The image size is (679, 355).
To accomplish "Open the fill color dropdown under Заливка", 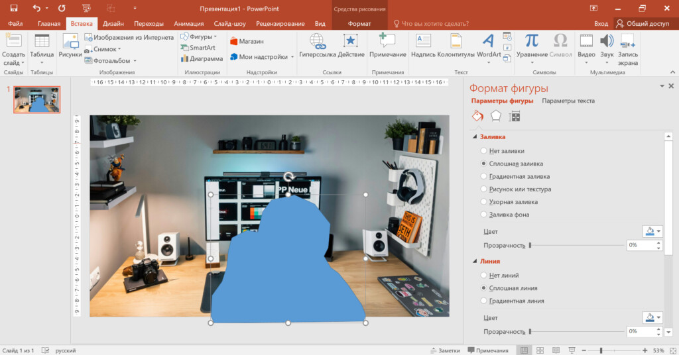I will [652, 232].
